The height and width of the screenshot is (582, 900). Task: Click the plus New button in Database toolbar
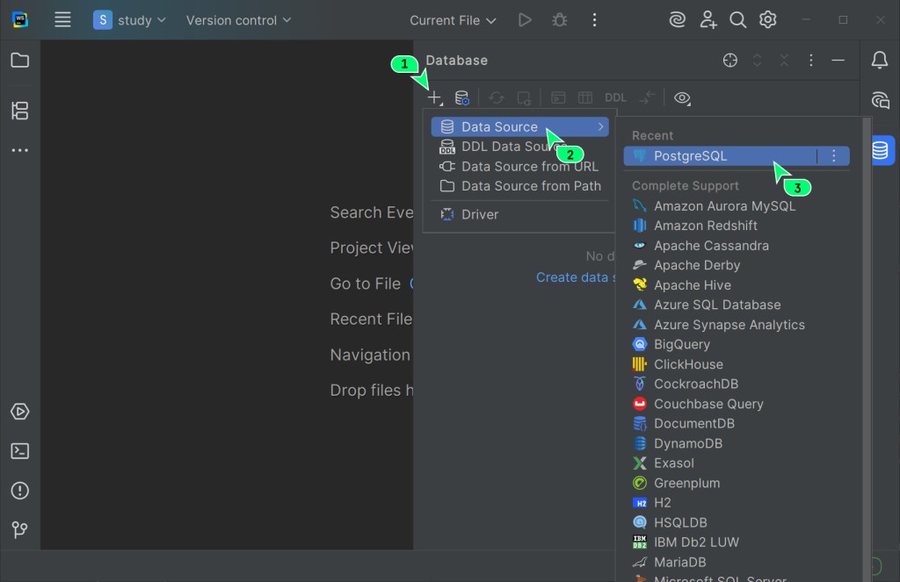coord(434,98)
